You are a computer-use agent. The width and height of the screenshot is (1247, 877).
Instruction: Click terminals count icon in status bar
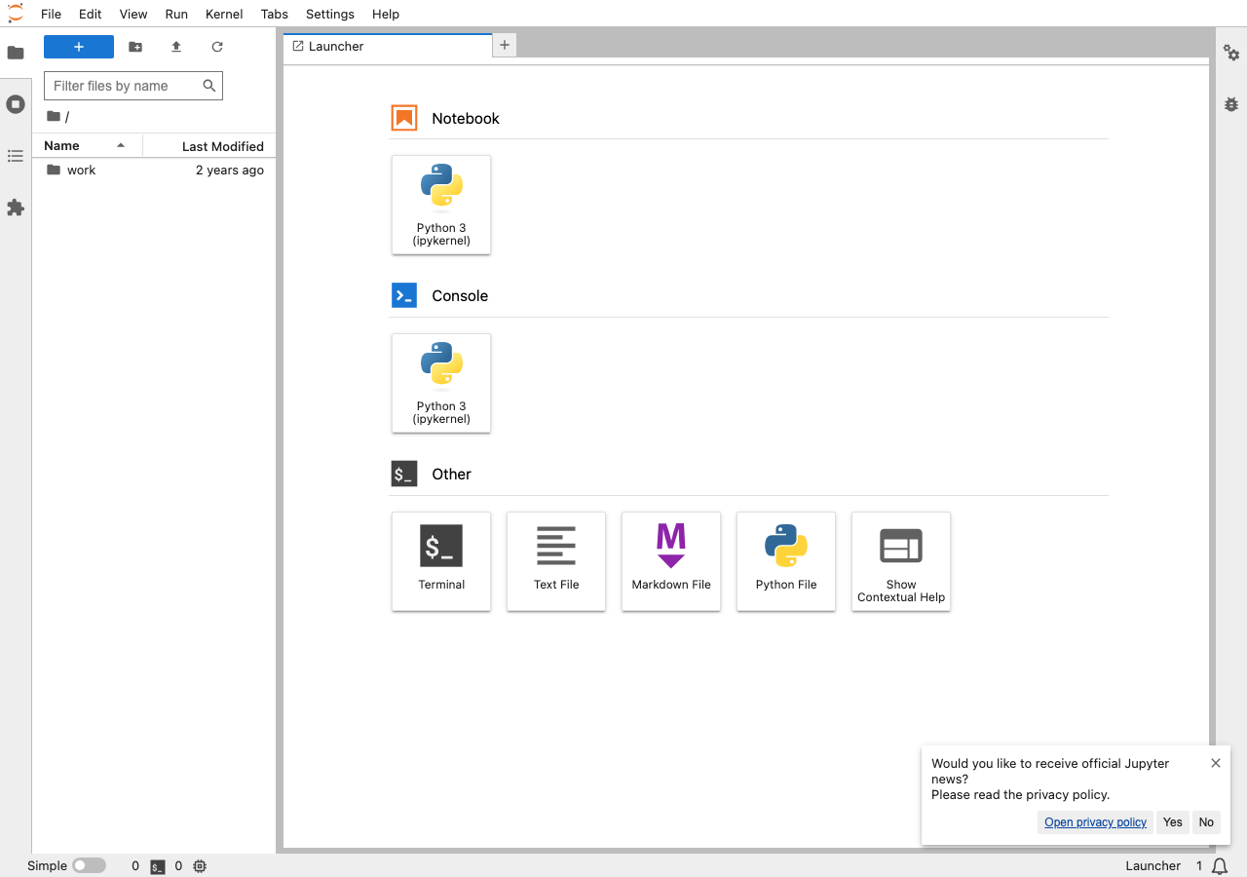coord(158,866)
